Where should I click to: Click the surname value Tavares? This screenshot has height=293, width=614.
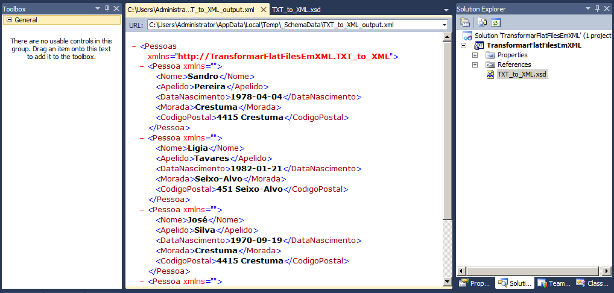[212, 159]
